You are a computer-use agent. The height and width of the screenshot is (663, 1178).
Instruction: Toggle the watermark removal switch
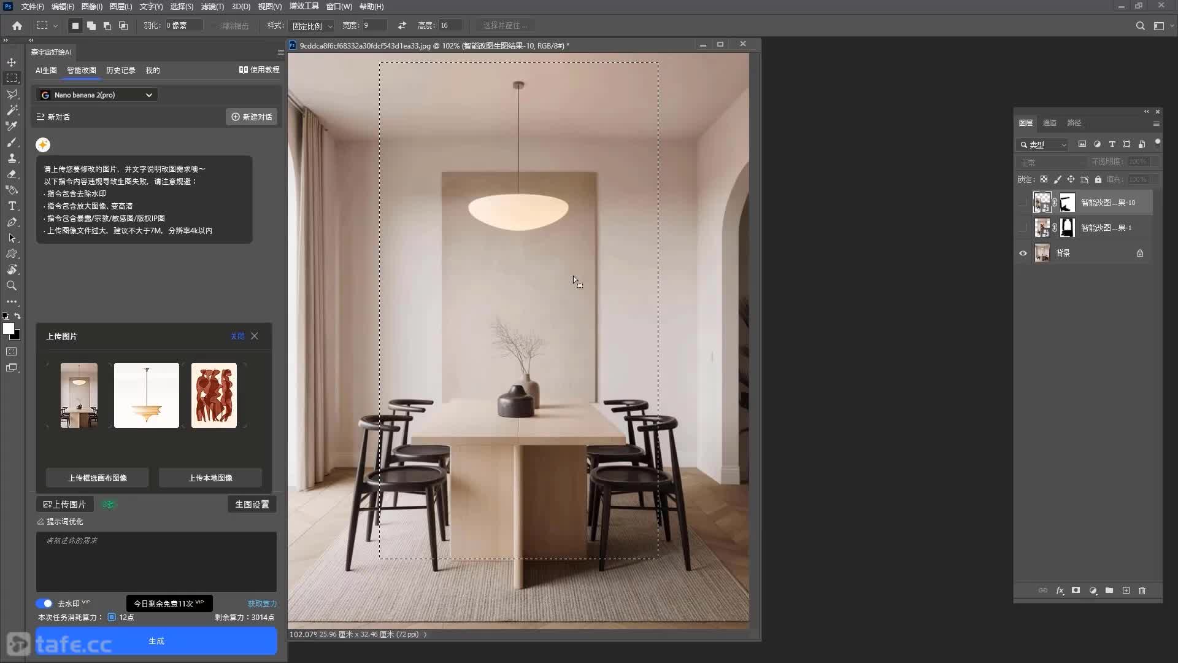tap(44, 603)
